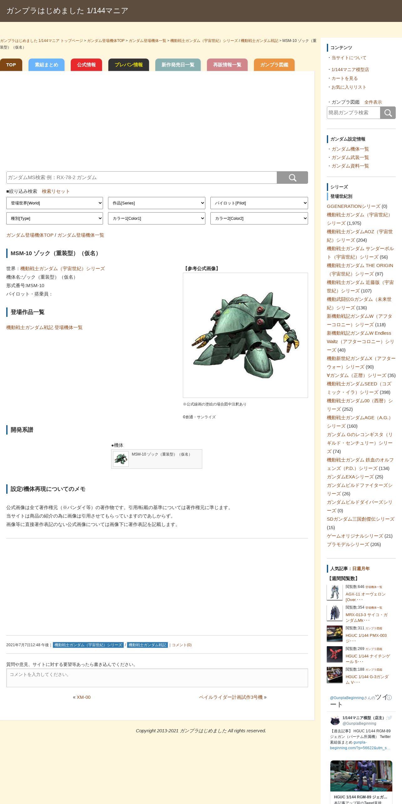
Task: Open the 種別[Type] dropdown
Action: coord(54,218)
